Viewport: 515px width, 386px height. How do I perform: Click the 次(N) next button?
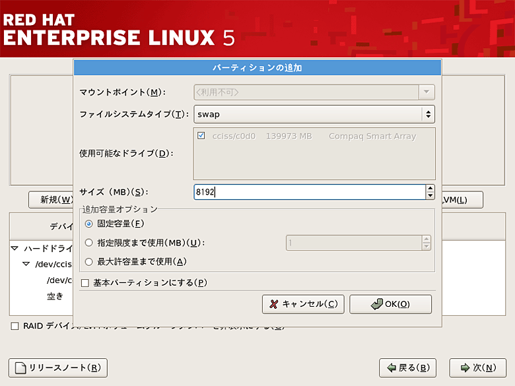(x=478, y=368)
